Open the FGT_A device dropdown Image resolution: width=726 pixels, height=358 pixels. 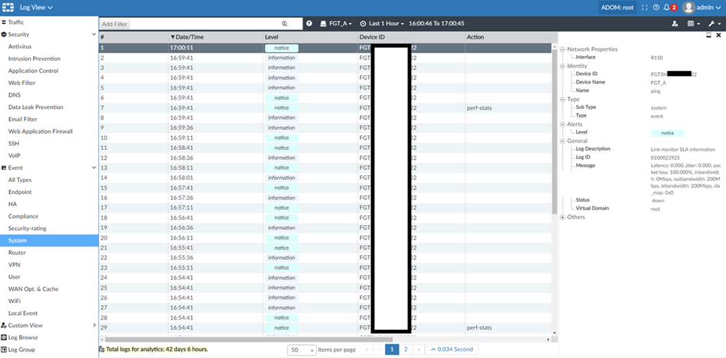(x=336, y=24)
